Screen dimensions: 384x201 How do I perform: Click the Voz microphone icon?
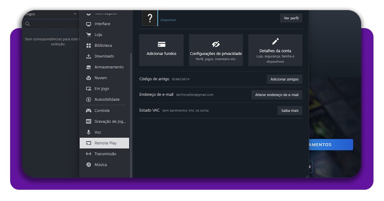(88, 132)
